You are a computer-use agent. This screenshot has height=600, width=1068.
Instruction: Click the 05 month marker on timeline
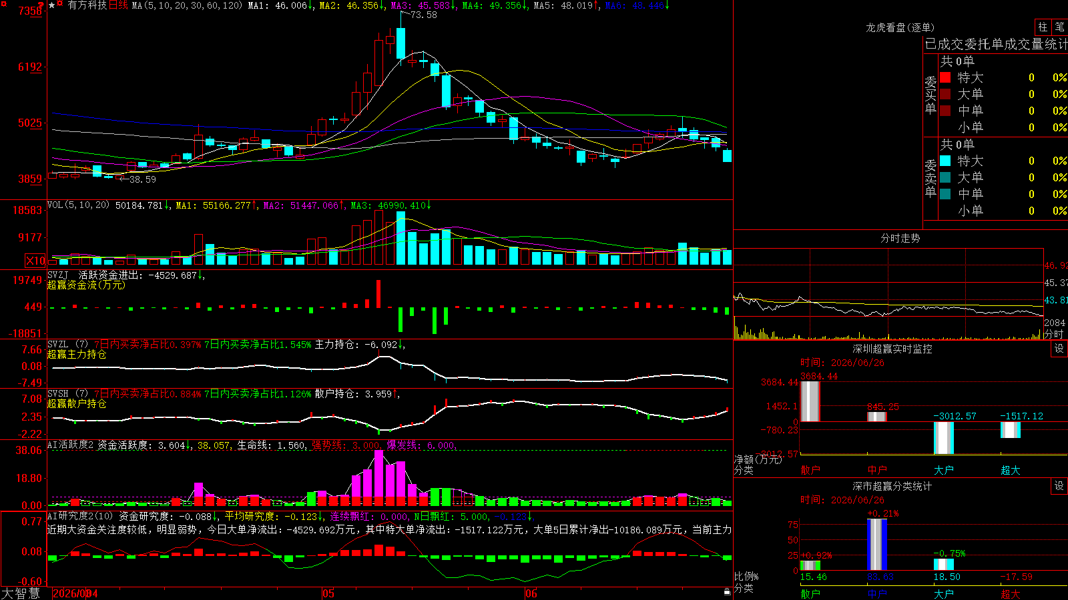[x=328, y=593]
